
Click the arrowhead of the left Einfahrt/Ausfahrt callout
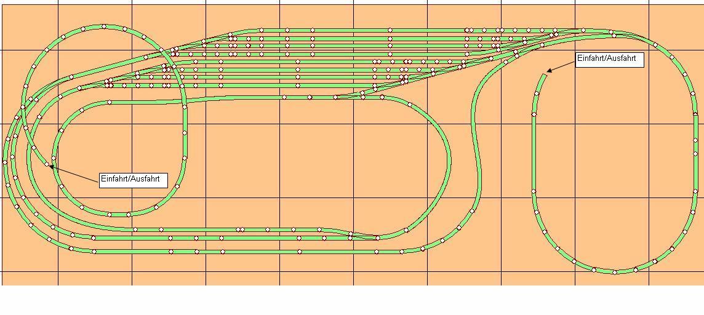pyautogui.click(x=51, y=165)
